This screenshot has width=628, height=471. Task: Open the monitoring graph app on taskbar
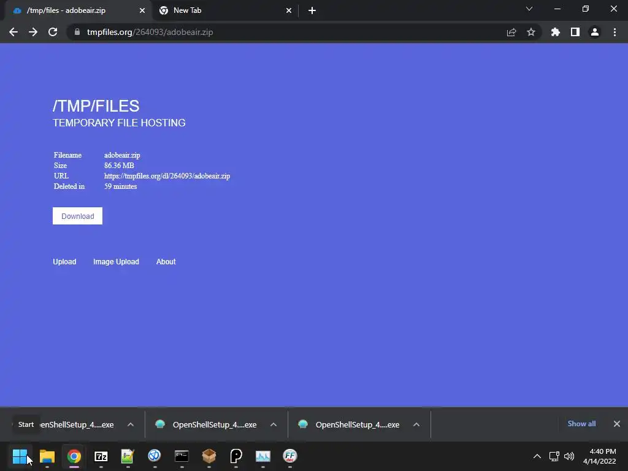[x=262, y=456]
